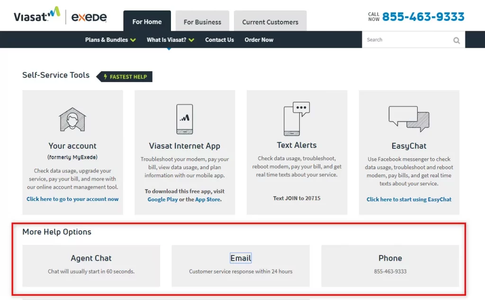485x300 pixels.
Task: Click the Your account heading
Action: click(72, 146)
